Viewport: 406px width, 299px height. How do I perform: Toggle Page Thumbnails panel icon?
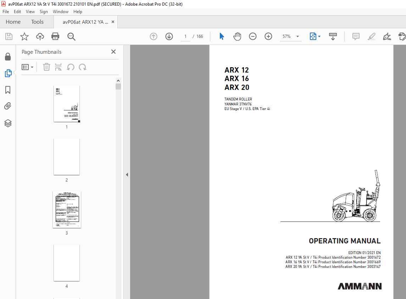pos(8,73)
